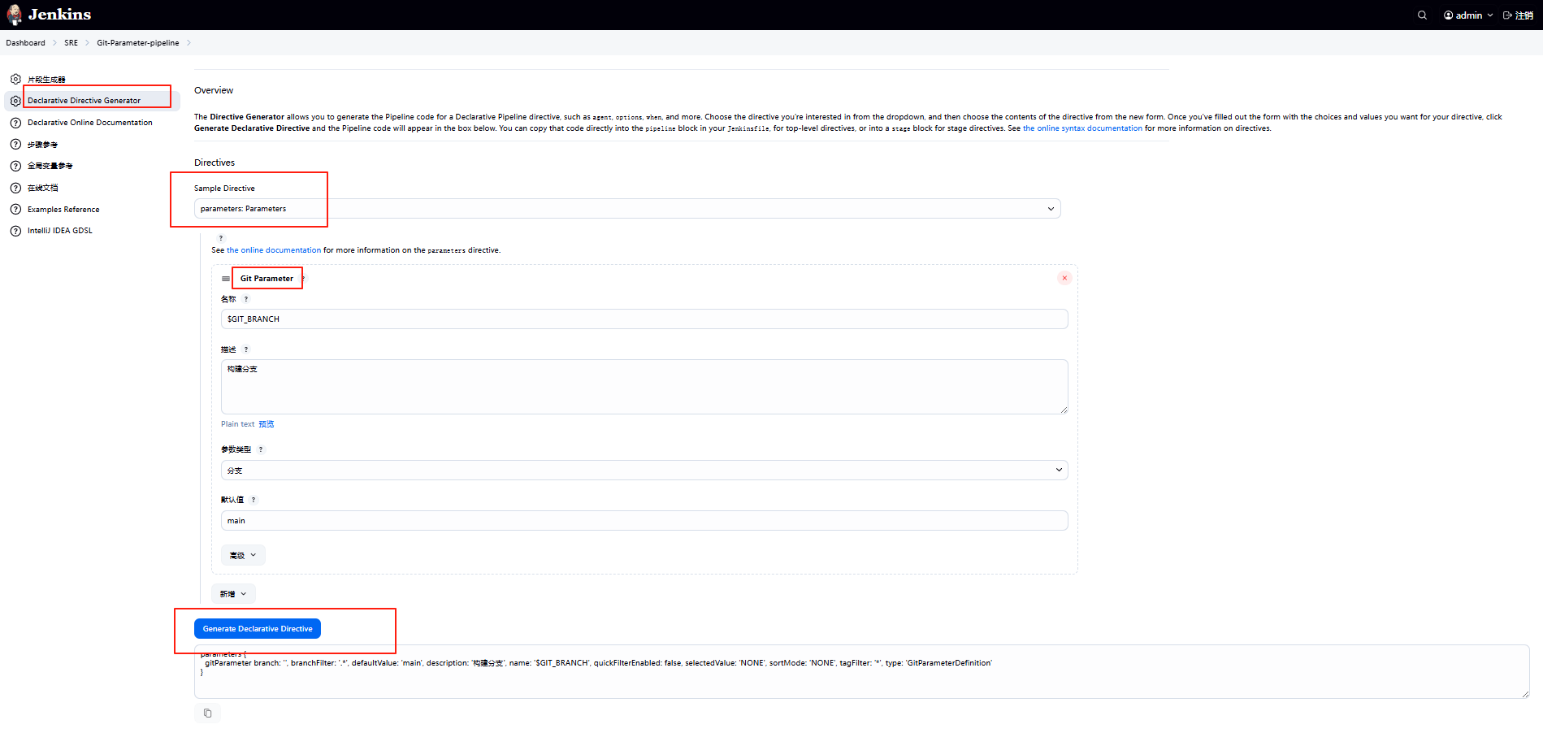Click the help icon next to 默认值

click(x=254, y=500)
